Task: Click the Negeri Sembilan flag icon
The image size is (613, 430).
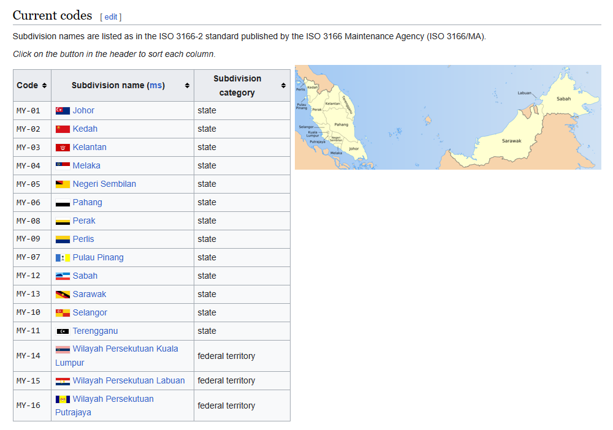Action: point(63,184)
